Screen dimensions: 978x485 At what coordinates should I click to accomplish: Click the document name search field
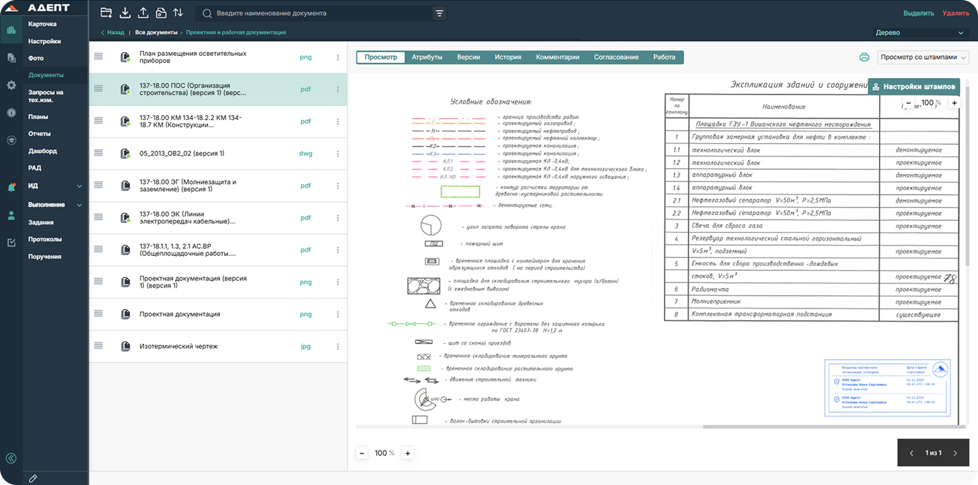(317, 13)
